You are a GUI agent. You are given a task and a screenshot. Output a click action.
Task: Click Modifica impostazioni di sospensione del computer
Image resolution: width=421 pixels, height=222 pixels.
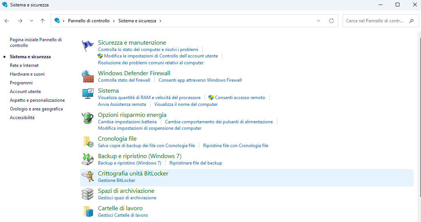[149, 128]
